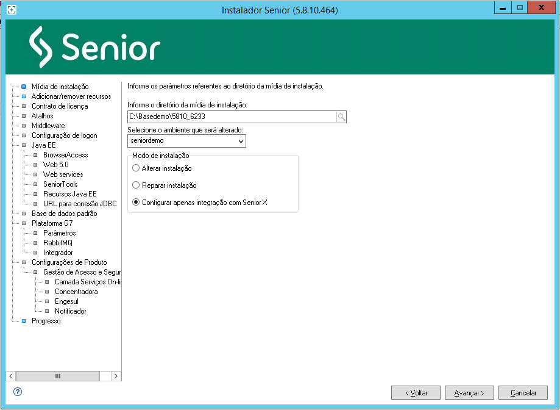Select RabbitMQ tree item
Viewport: 560px width, 410px height.
[57, 243]
